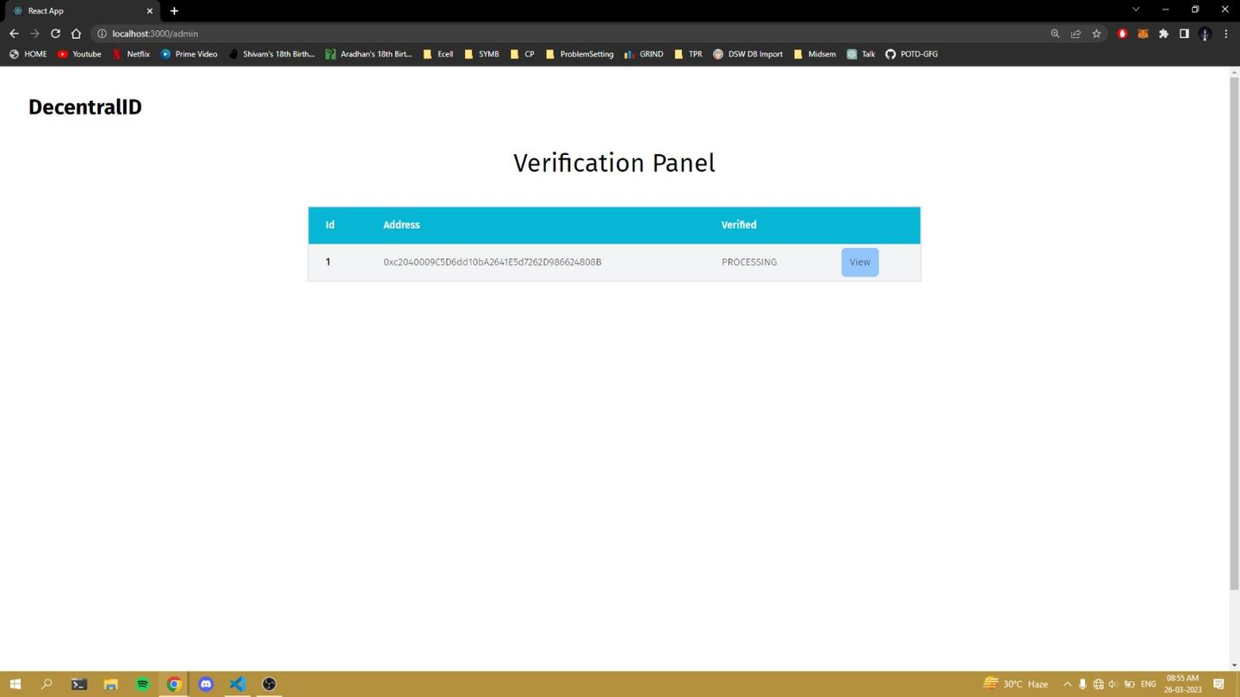Open the GRIND bookmark
Image resolution: width=1240 pixels, height=697 pixels.
[x=643, y=53]
